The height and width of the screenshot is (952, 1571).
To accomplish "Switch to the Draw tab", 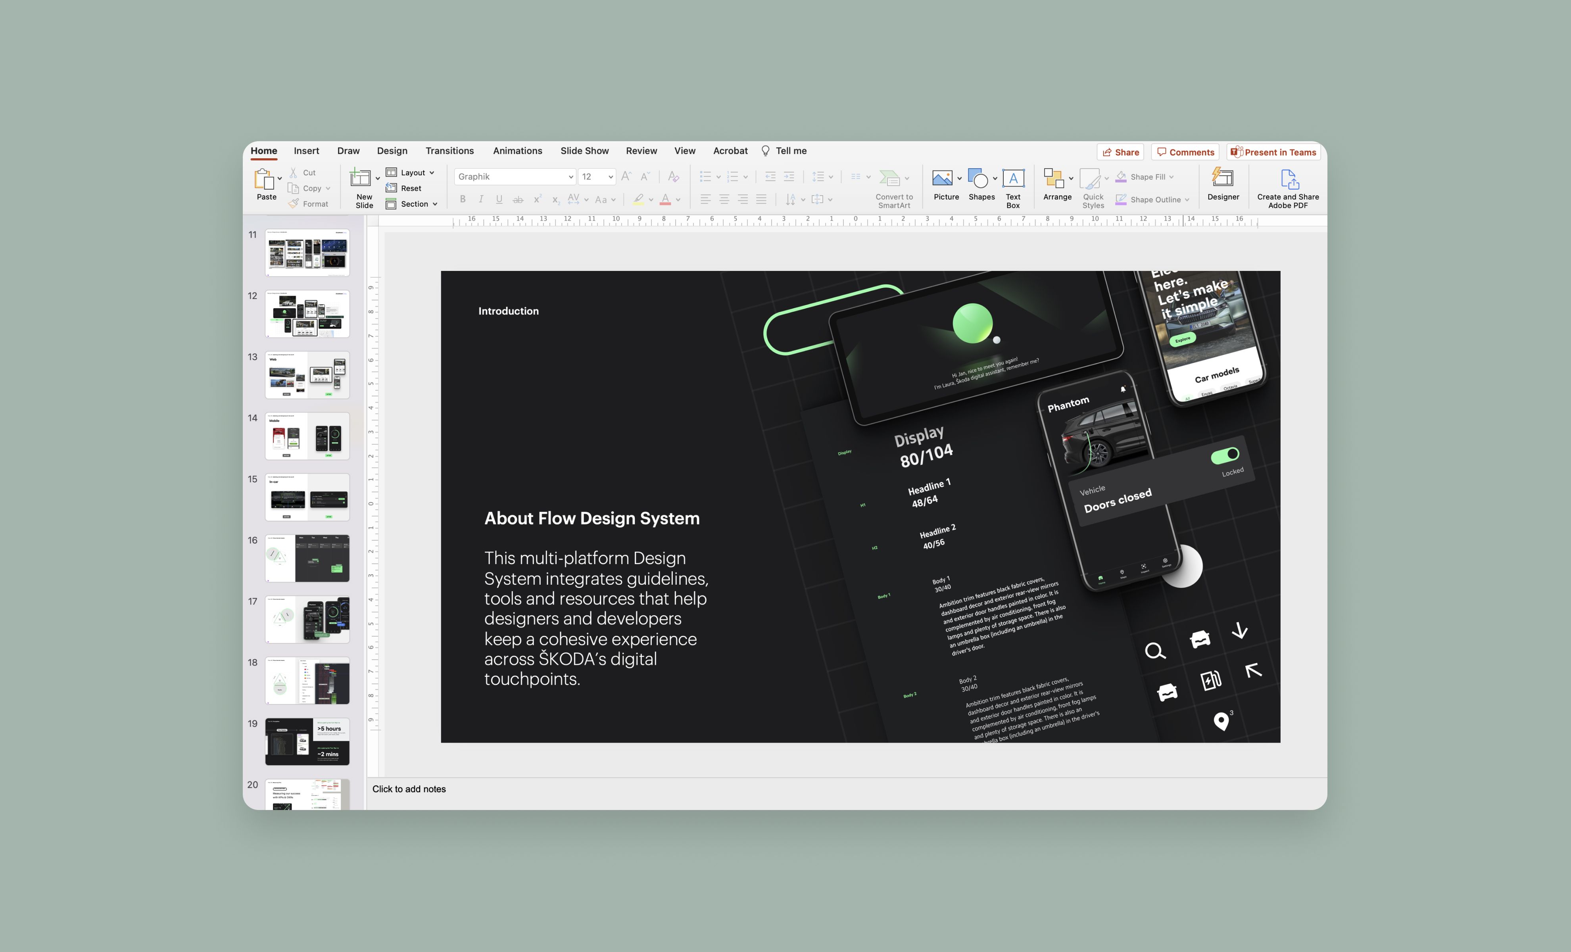I will pos(348,151).
